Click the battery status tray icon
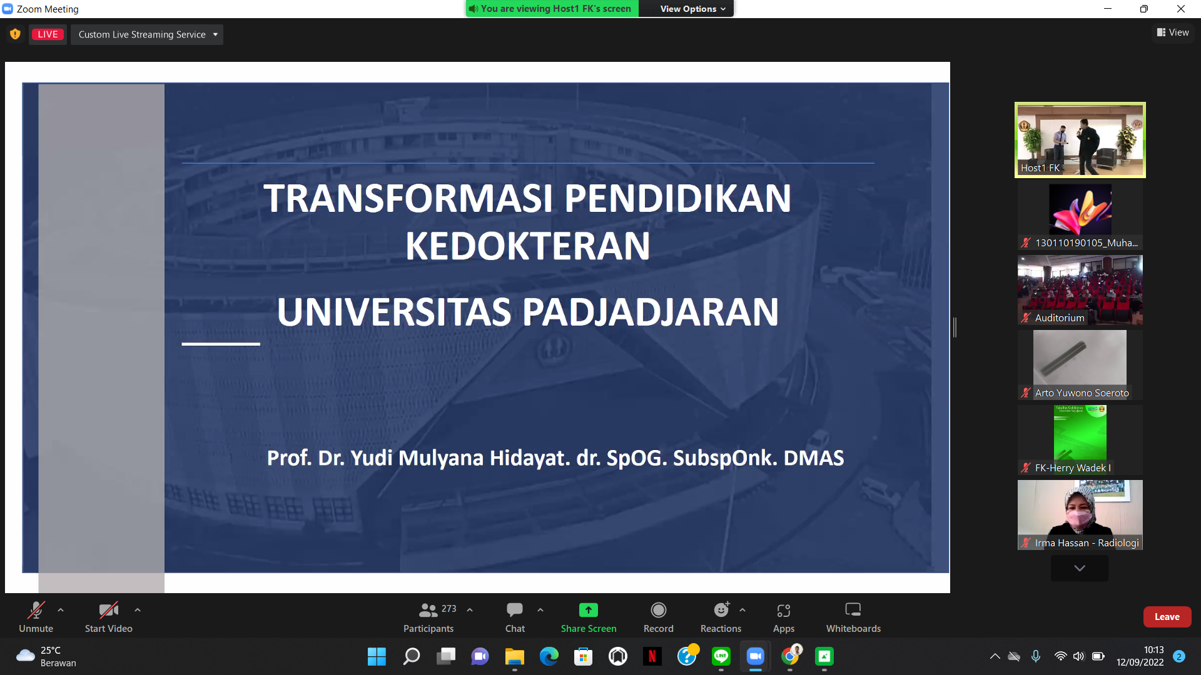Image resolution: width=1201 pixels, height=675 pixels. pos(1098,656)
